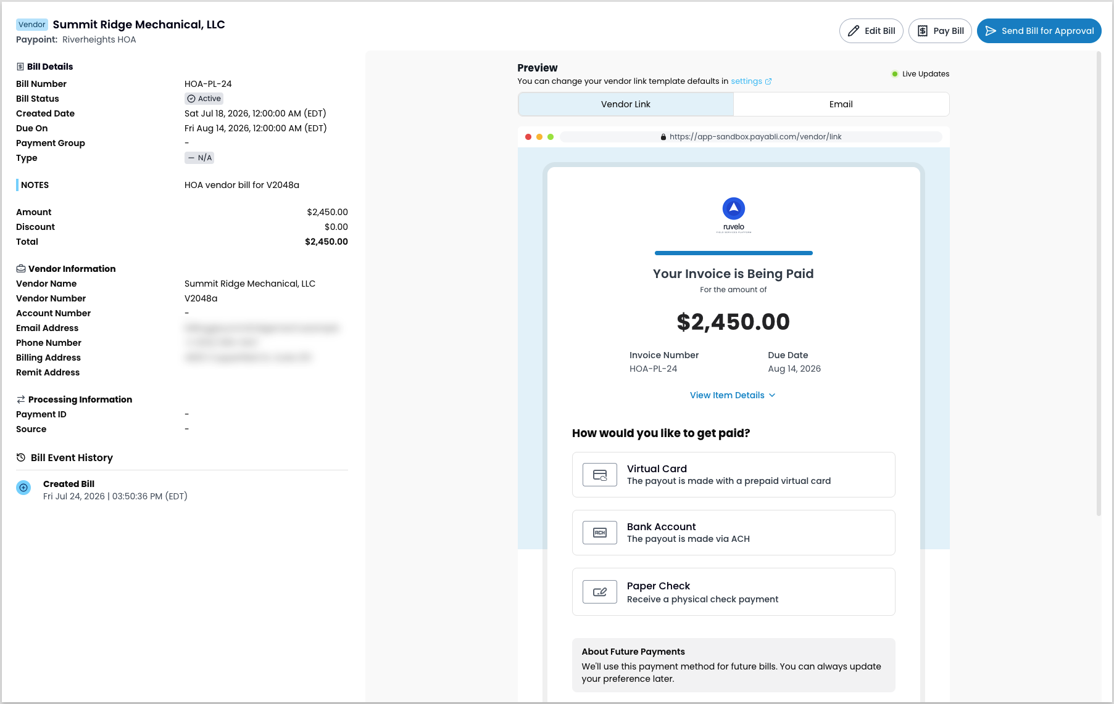The height and width of the screenshot is (704, 1114).
Task: Click the ACH bank icon
Action: pyautogui.click(x=600, y=533)
